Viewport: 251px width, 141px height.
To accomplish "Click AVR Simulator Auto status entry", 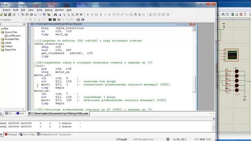I will pyautogui.click(x=143, y=139).
